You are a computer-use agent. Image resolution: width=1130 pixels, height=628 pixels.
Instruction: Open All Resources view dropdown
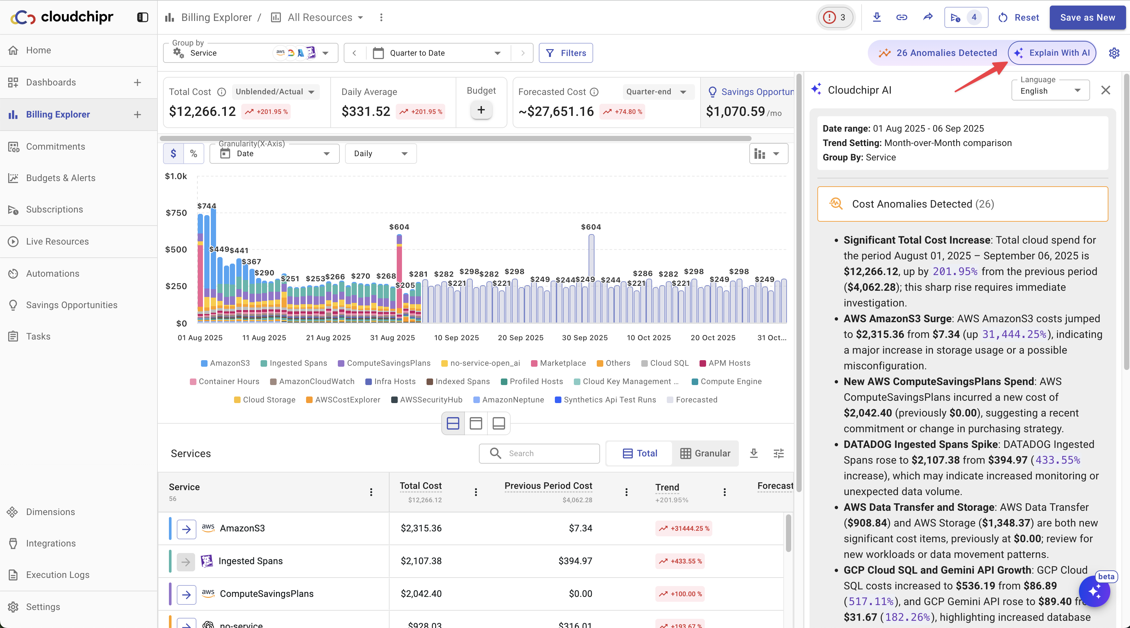[x=317, y=17]
